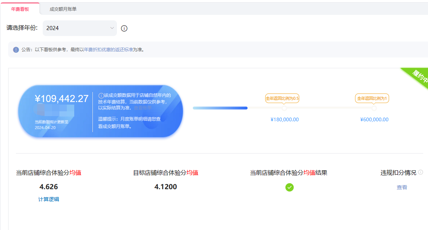
Task: Click the chevron arrow in the year selector
Action: (112, 28)
